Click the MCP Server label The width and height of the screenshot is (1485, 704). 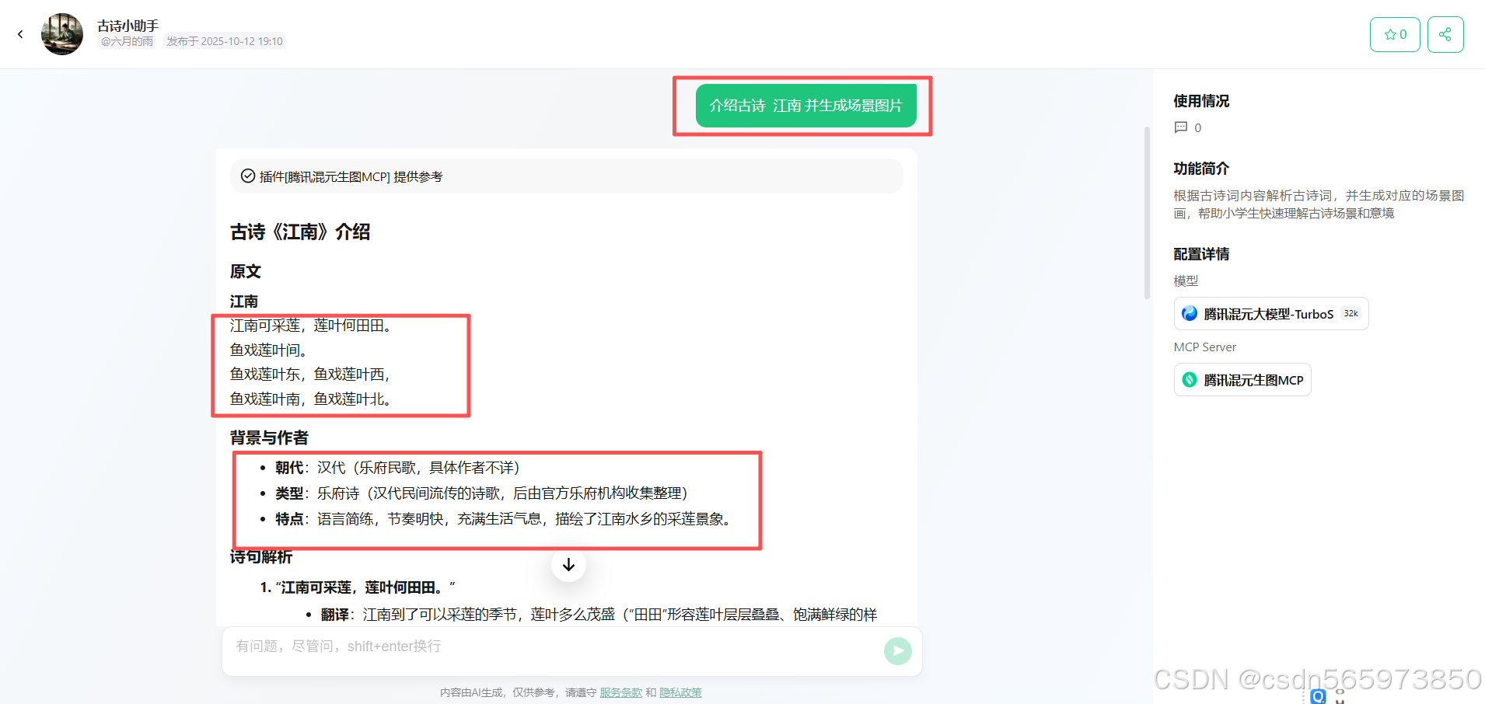pyautogui.click(x=1205, y=347)
